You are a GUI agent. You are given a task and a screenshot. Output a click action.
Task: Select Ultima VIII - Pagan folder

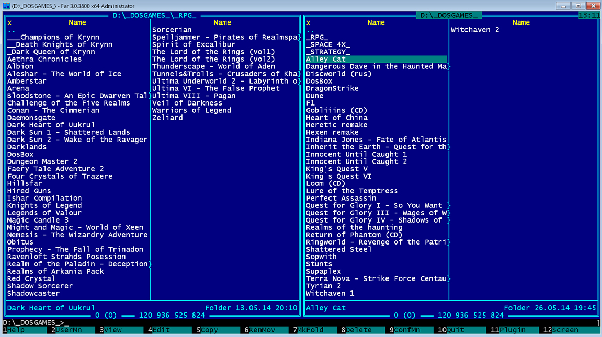tap(194, 96)
